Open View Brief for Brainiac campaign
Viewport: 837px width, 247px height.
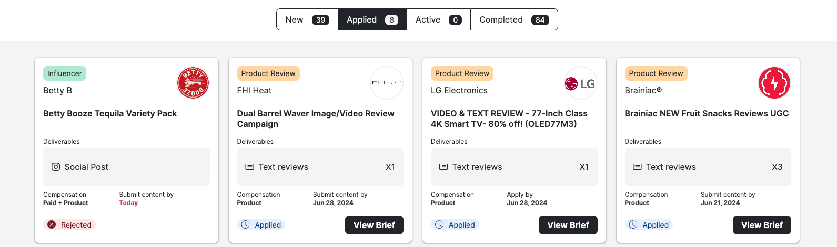pos(762,225)
